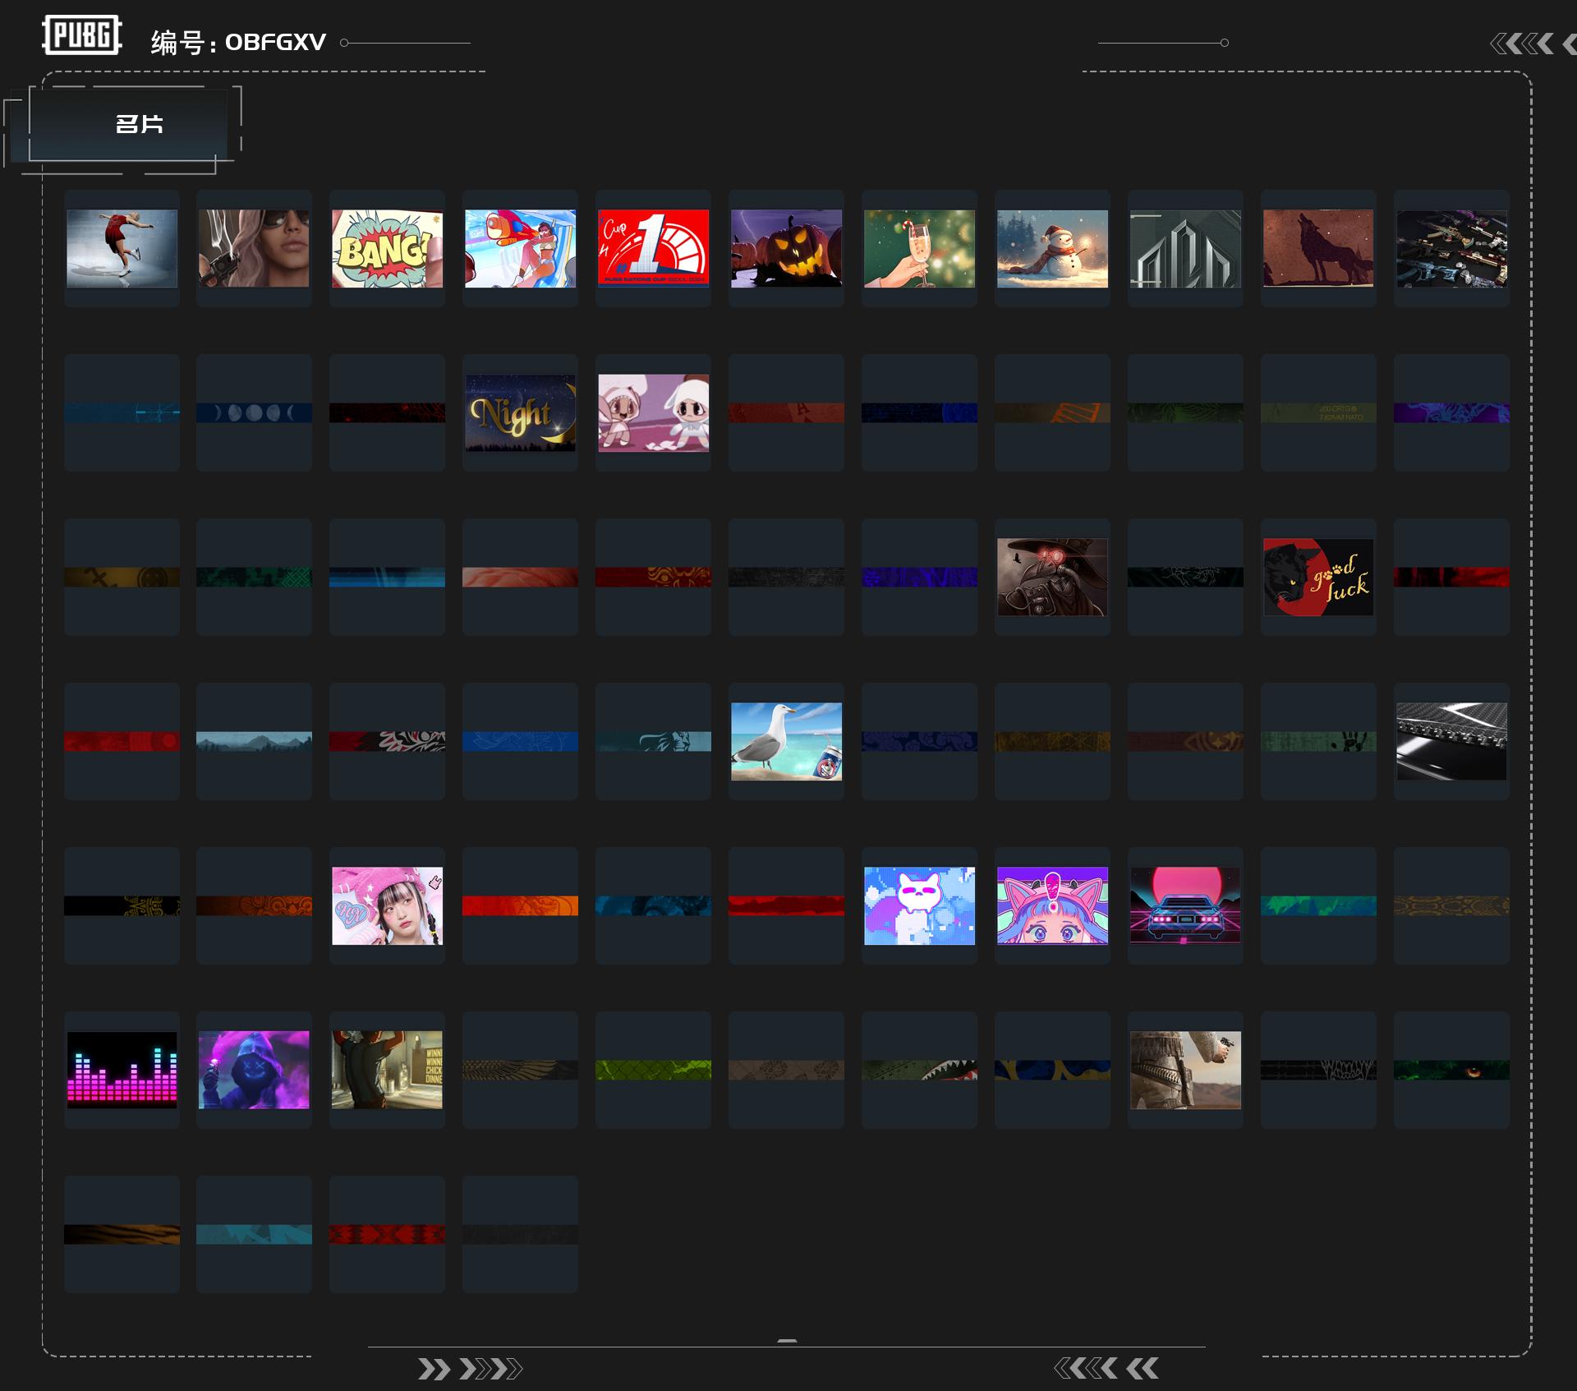Pick the Night moon namecard
Screen dimensions: 1577x1391
[x=520, y=412]
